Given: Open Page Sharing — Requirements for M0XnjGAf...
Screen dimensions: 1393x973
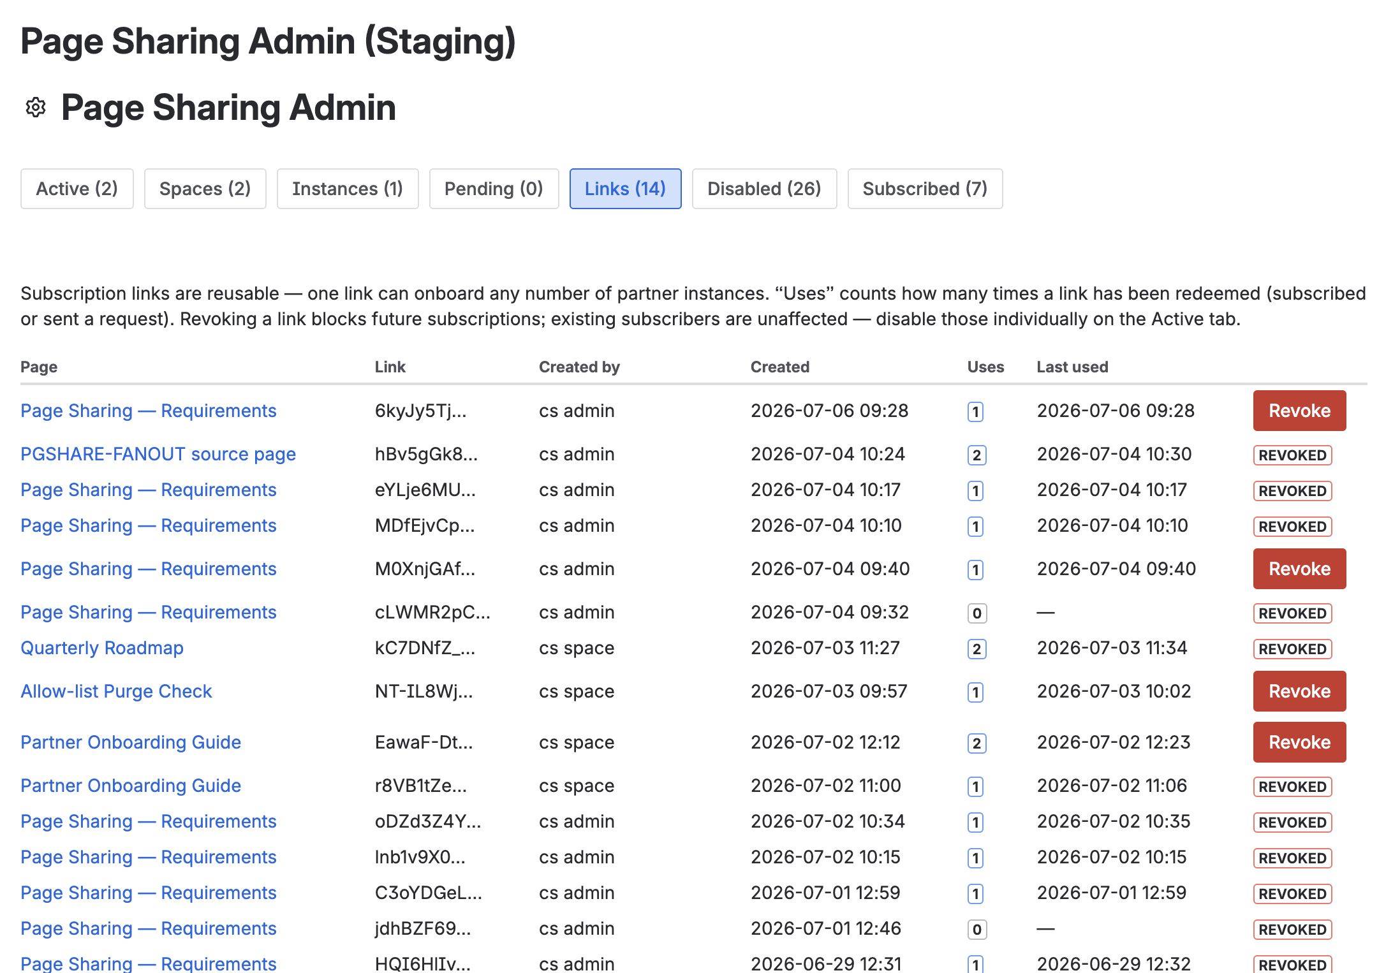Looking at the screenshot, I should (x=149, y=569).
